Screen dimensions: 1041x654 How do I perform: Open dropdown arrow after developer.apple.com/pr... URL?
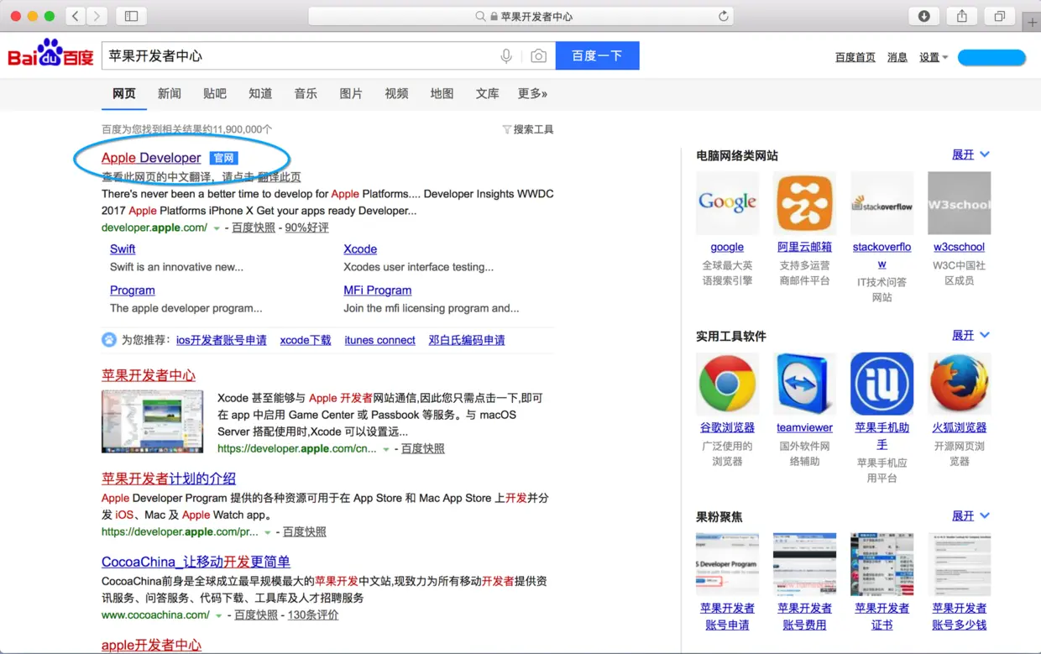(268, 532)
